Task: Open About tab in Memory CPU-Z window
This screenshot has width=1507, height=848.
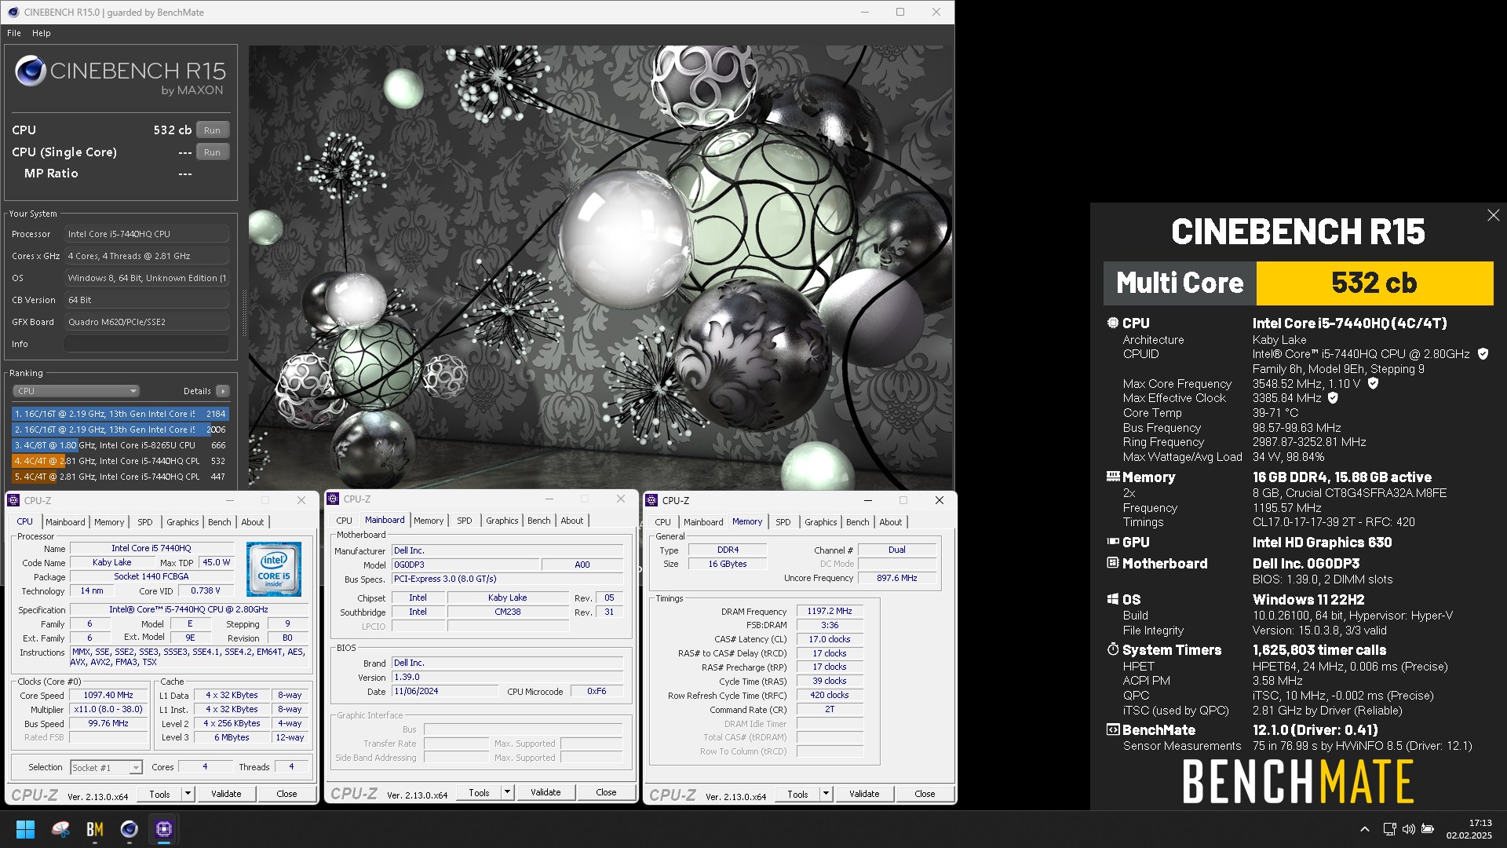Action: (891, 522)
